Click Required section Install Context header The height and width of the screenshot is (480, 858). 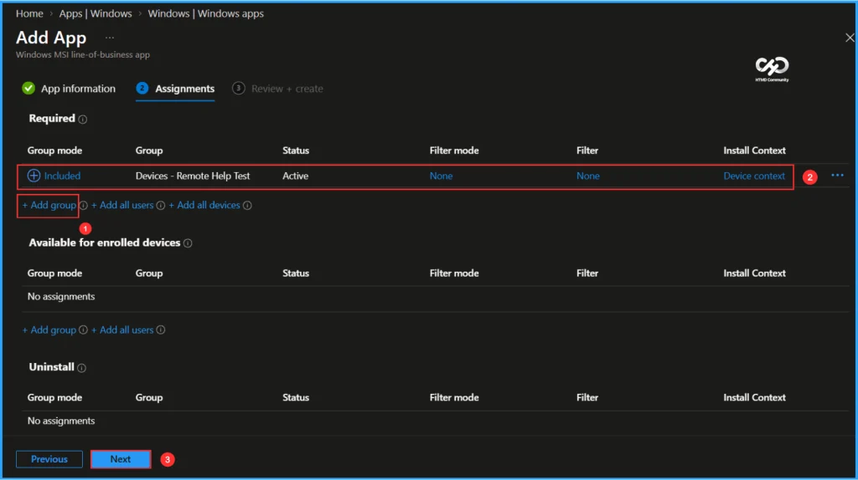[x=755, y=151]
